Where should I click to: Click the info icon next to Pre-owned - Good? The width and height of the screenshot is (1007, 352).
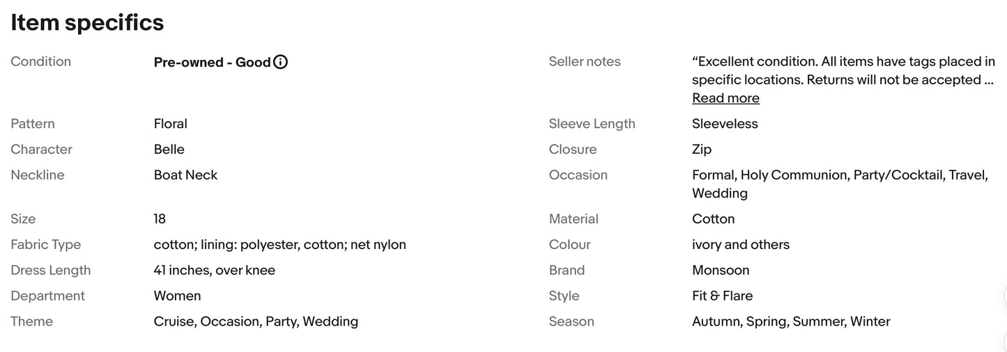pos(280,62)
